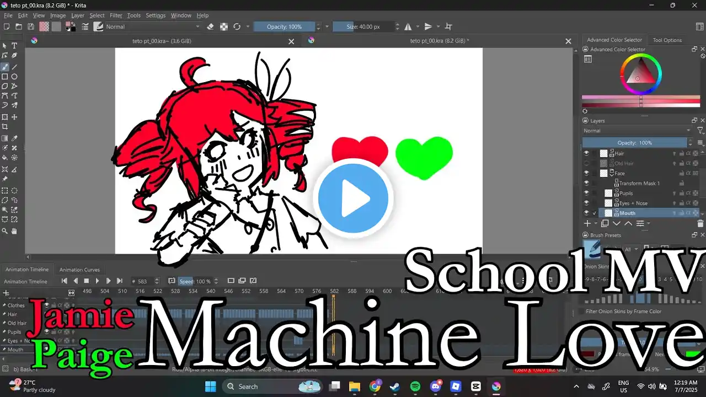The image size is (706, 397).
Task: Select the Reference Images pin tool
Action: (x=5, y=179)
